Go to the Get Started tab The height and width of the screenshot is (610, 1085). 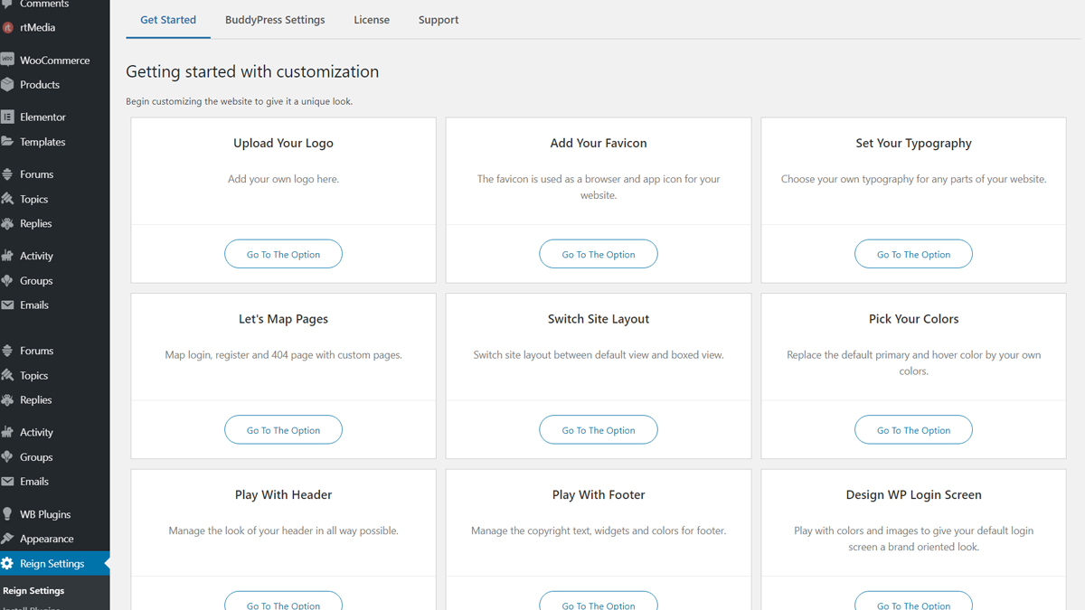pyautogui.click(x=168, y=20)
